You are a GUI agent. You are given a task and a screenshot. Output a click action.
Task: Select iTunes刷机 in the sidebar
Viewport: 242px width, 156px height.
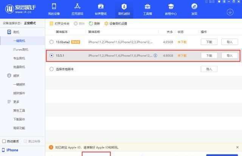[x=21, y=50]
